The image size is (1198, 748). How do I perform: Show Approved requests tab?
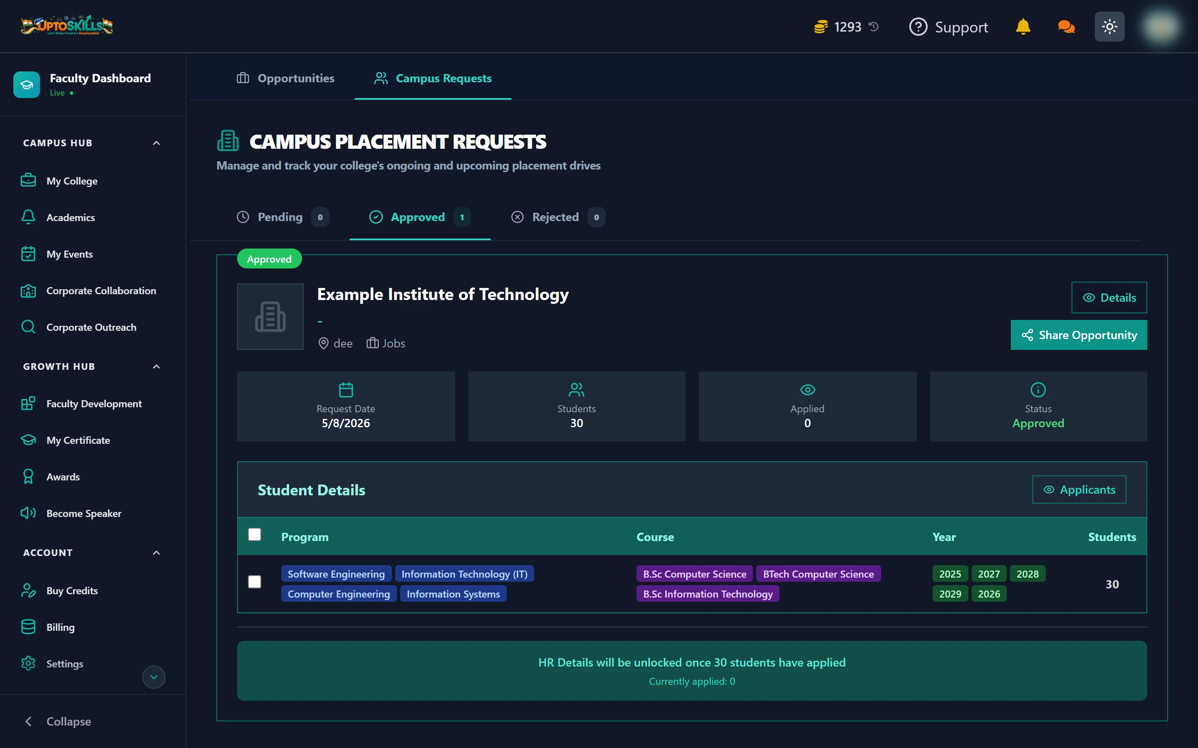click(420, 217)
